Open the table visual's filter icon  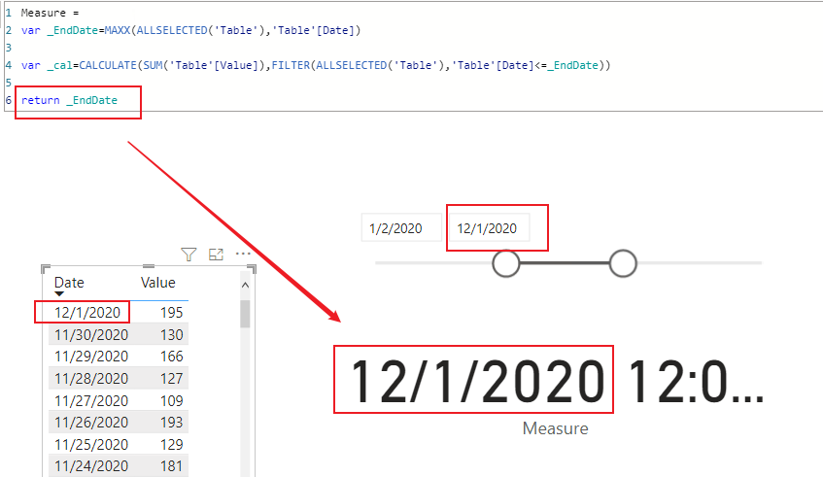point(189,255)
